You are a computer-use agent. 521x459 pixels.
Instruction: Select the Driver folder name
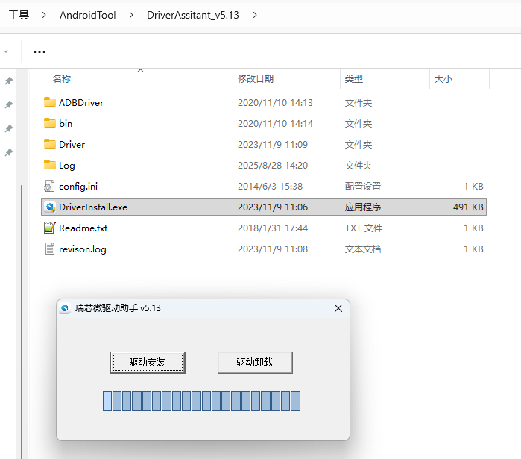click(x=72, y=145)
